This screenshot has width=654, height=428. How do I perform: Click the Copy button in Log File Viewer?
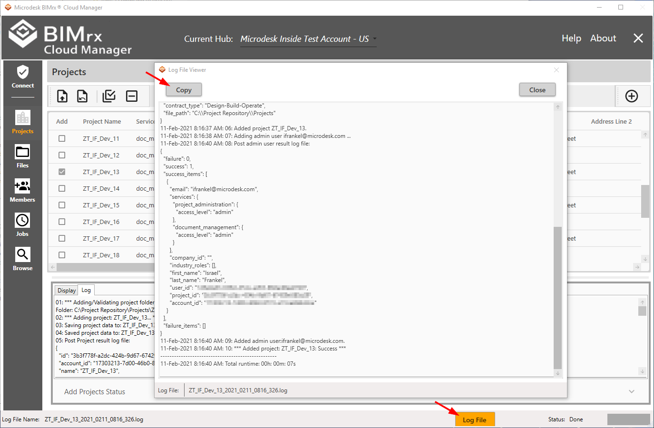coord(184,90)
